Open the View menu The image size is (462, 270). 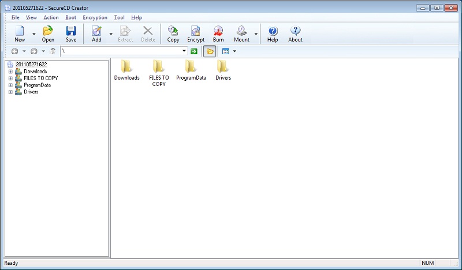(x=31, y=17)
